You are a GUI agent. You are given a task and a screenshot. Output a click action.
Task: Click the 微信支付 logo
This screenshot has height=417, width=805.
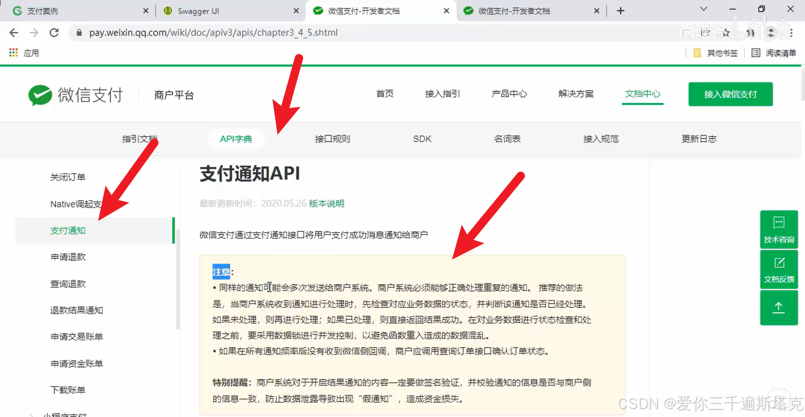(75, 95)
